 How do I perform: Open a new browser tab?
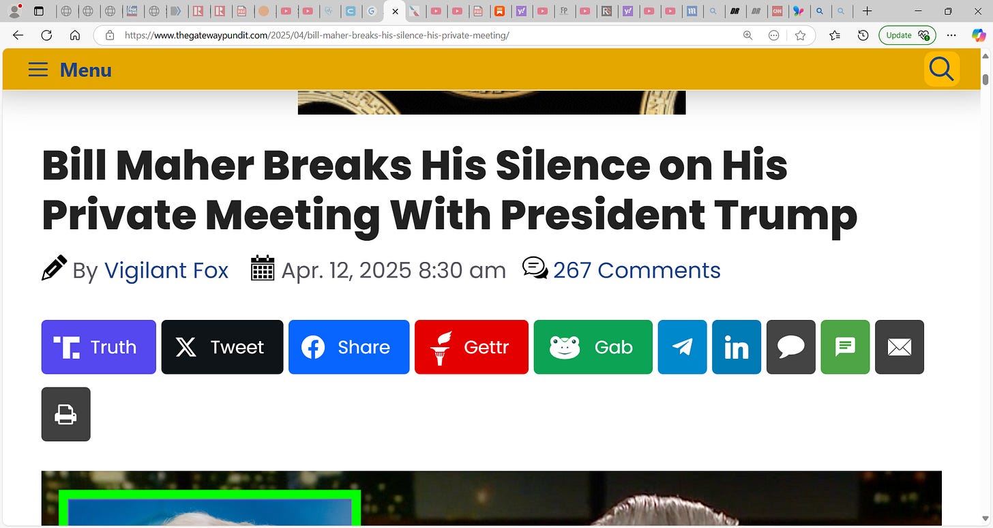(x=867, y=11)
